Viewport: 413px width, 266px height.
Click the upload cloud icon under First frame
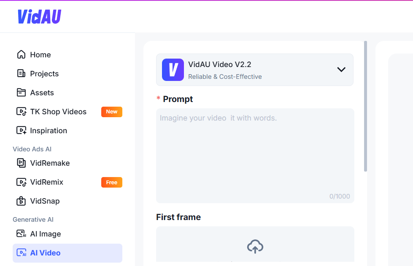tap(255, 247)
